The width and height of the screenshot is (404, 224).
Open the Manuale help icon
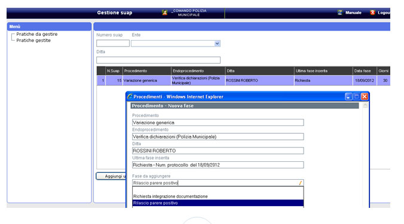(340, 13)
